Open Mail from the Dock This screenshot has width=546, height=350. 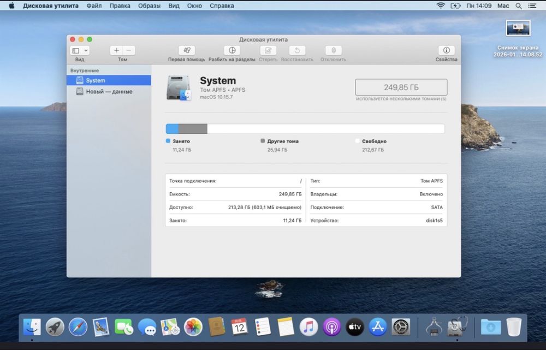[x=101, y=327]
